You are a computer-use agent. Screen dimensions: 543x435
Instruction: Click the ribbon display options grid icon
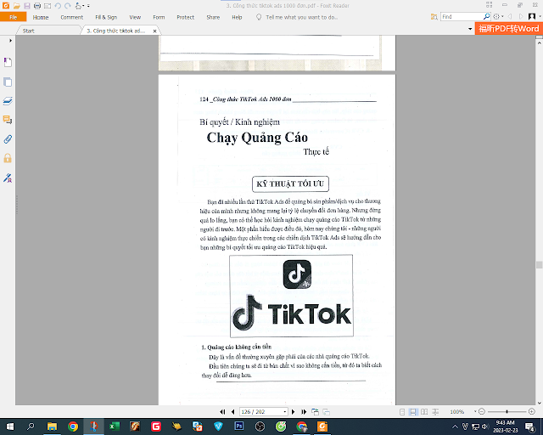click(489, 4)
